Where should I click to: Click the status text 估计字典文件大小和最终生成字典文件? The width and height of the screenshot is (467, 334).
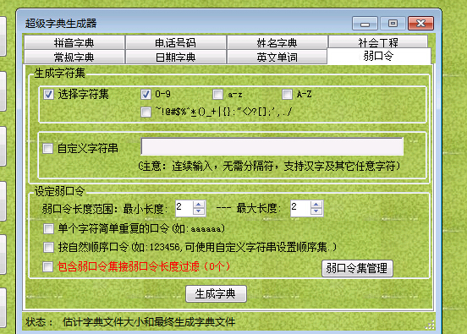tap(149, 322)
